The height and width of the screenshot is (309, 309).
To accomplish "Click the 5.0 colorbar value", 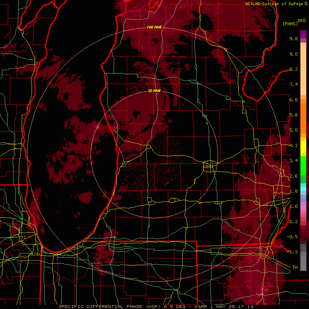I will click(294, 130).
